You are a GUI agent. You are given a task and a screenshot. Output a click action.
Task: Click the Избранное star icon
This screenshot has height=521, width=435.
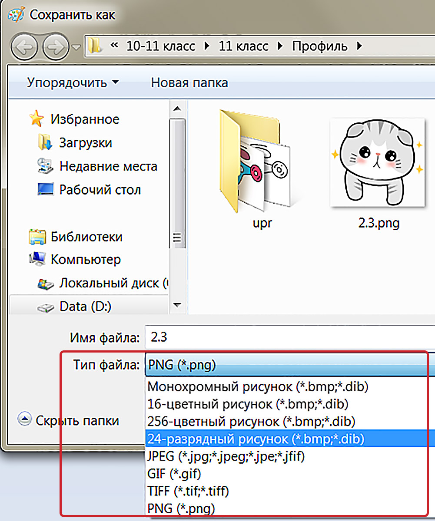(x=37, y=119)
